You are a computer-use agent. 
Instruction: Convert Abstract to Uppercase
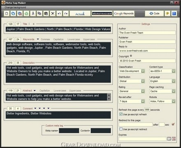click(75, 90)
